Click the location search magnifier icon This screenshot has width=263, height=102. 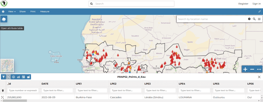tap(254, 19)
